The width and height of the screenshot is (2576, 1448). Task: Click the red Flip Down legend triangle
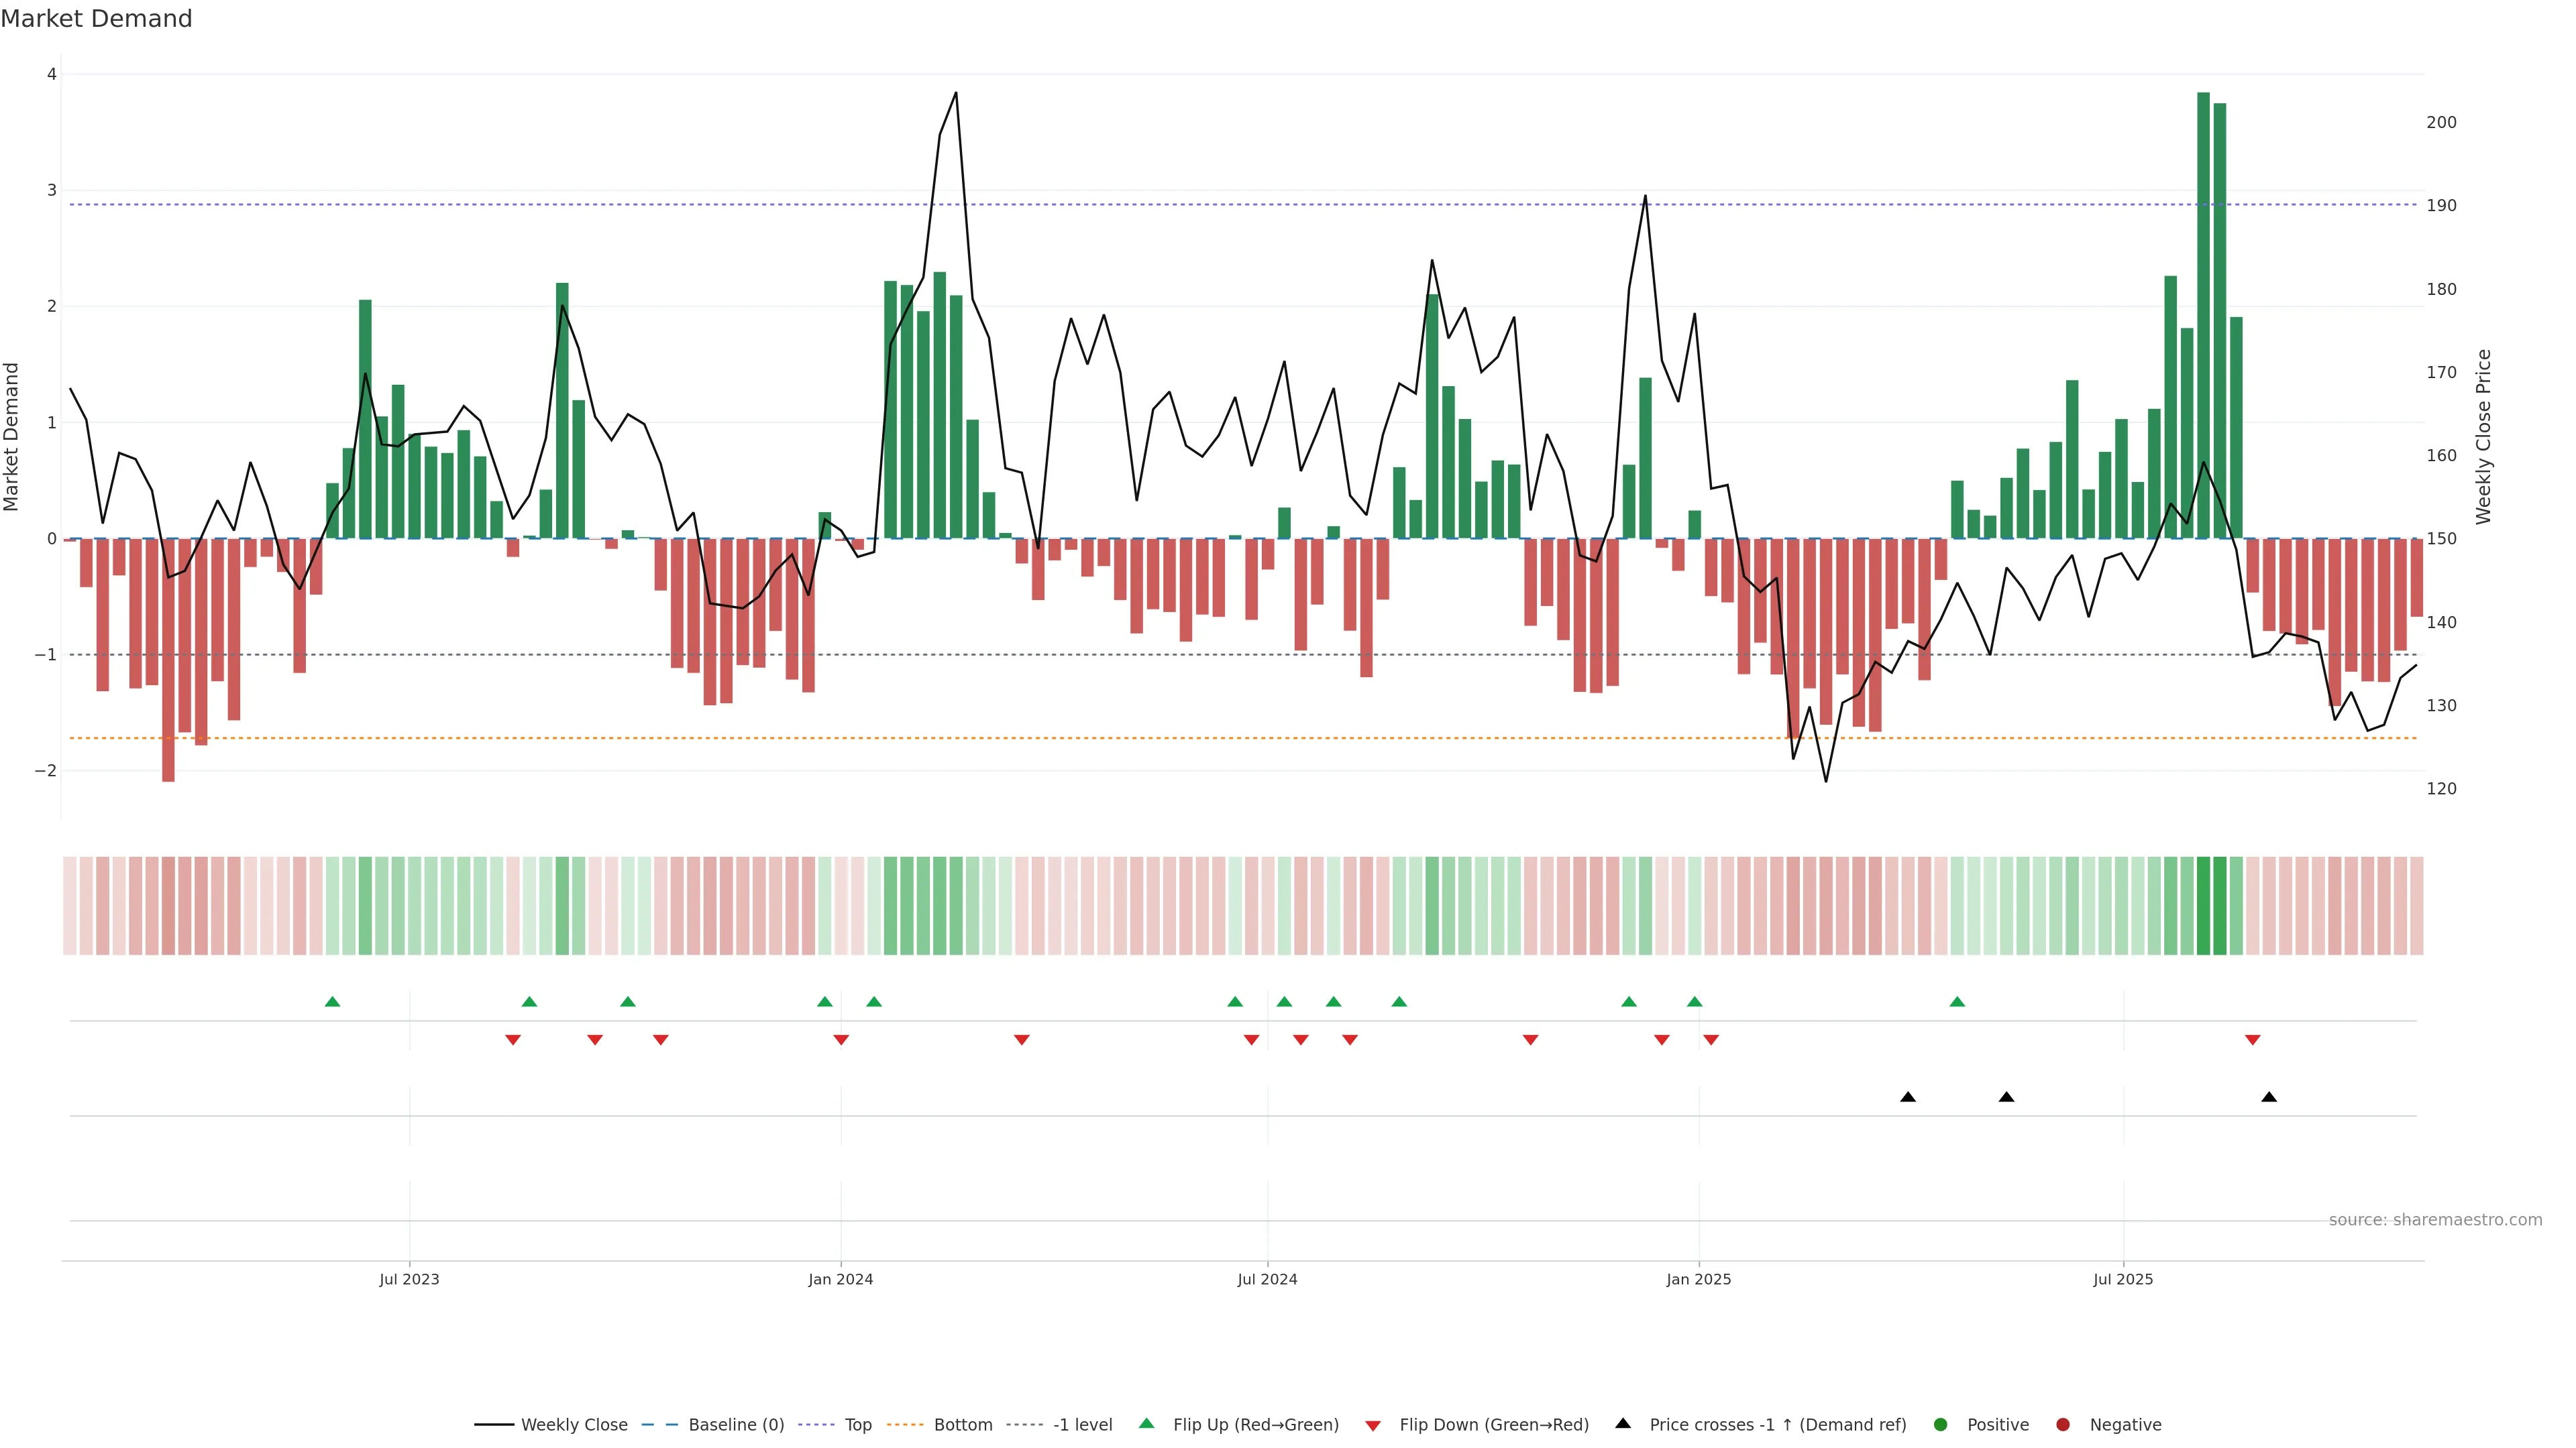click(x=1373, y=1426)
